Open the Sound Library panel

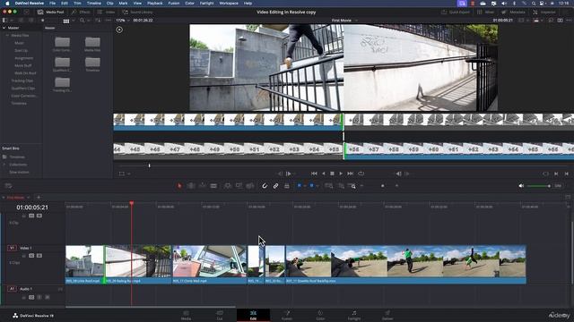tap(137, 12)
